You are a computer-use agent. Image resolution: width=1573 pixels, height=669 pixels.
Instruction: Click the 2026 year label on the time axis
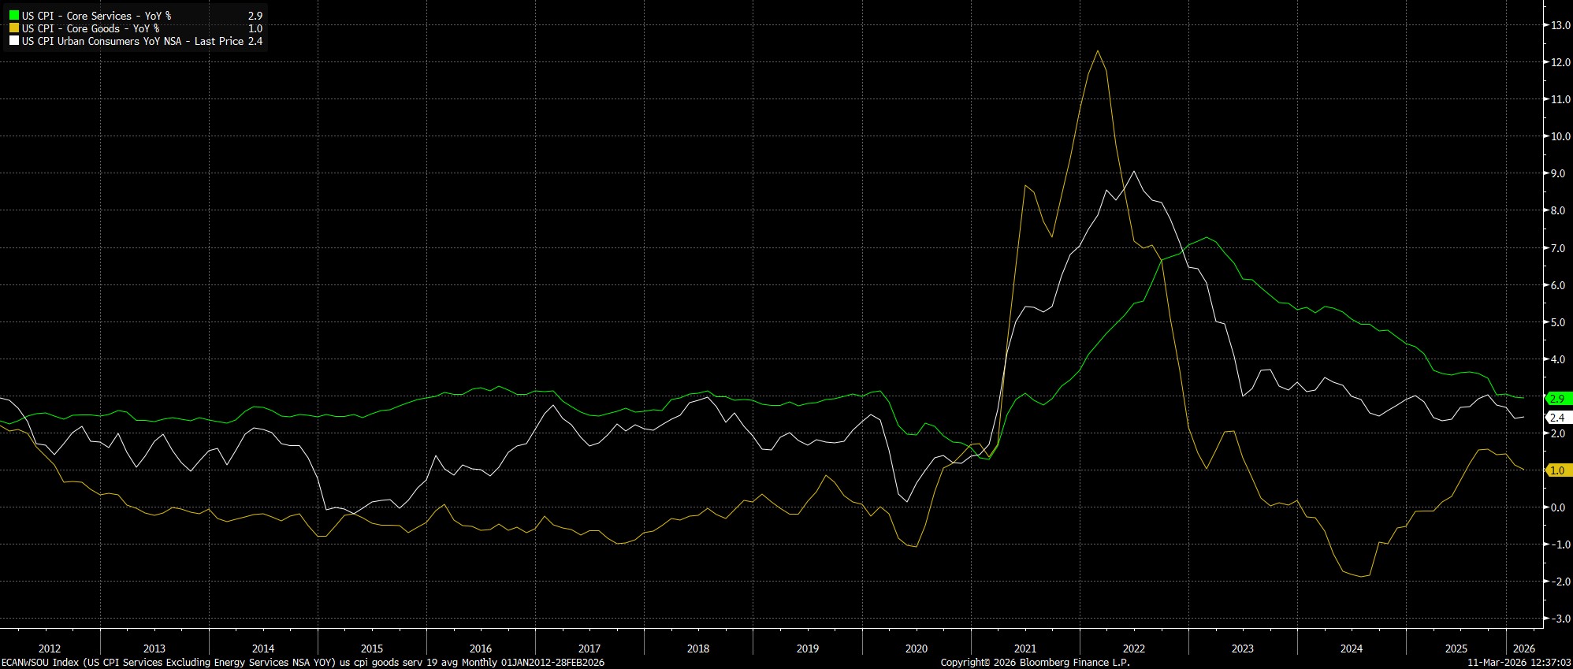click(x=1524, y=649)
